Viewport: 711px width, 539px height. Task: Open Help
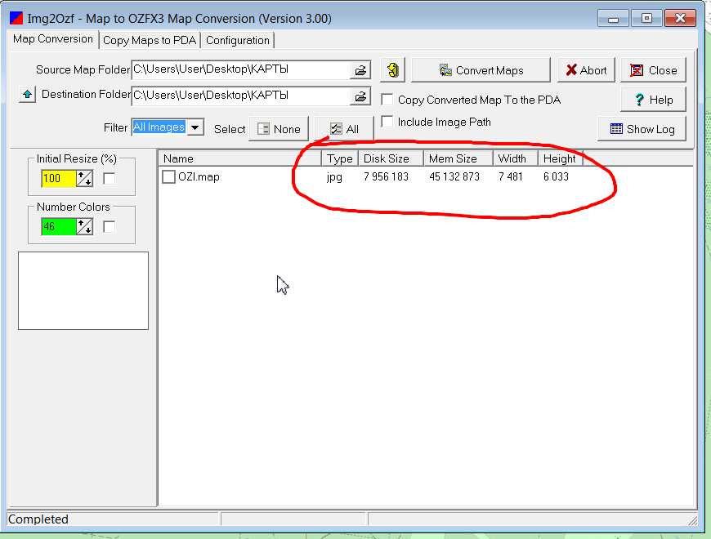click(x=652, y=100)
